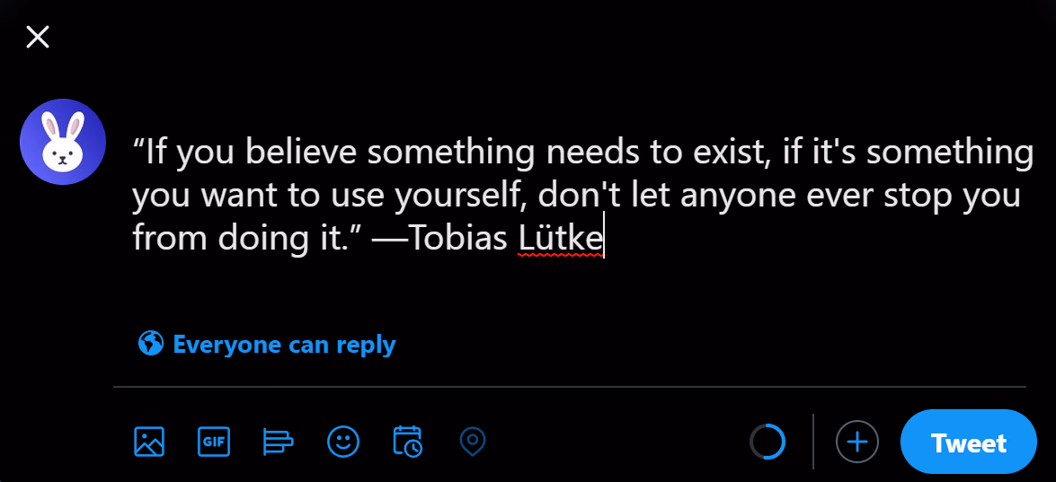
Task: Click the word 'doing' in the last line
Action: [x=263, y=238]
